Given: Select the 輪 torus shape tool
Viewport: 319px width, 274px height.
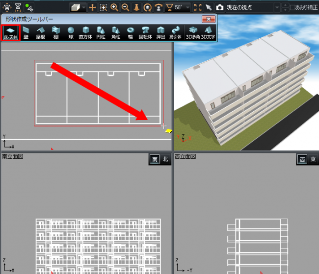Looking at the screenshot, I should (131, 33).
